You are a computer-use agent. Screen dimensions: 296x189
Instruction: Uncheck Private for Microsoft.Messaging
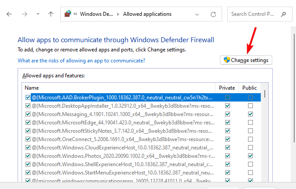227,114
